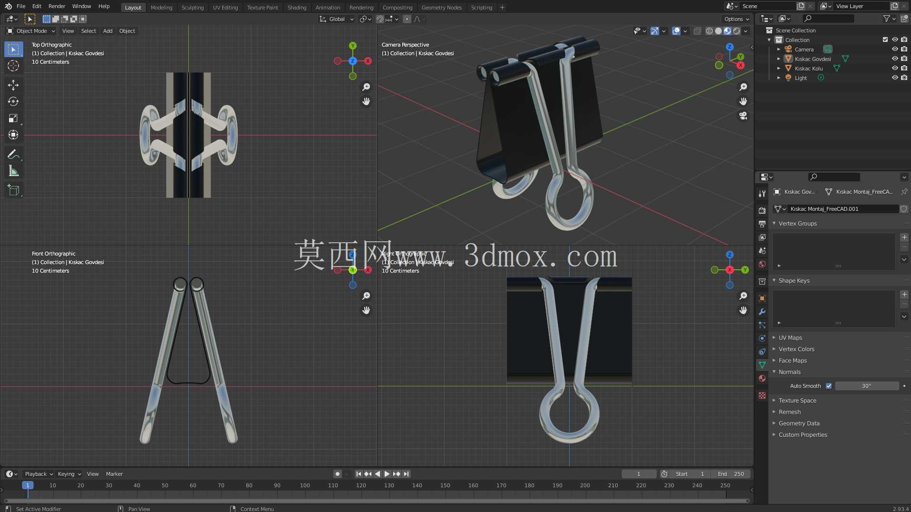
Task: Toggle camera view icon in Camera Perspective viewport
Action: click(x=743, y=116)
